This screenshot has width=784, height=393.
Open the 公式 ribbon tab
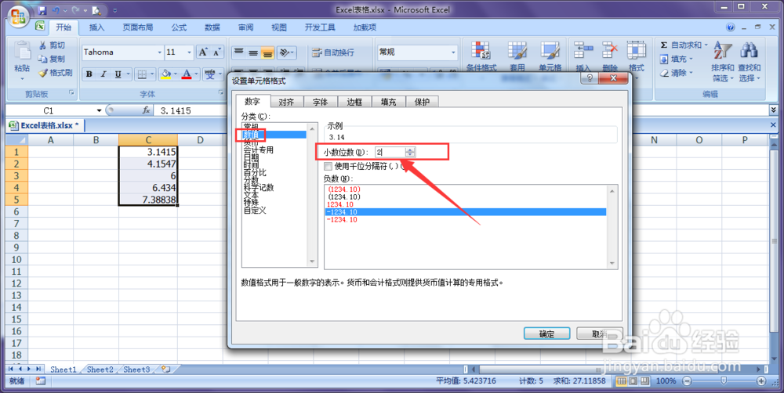179,27
